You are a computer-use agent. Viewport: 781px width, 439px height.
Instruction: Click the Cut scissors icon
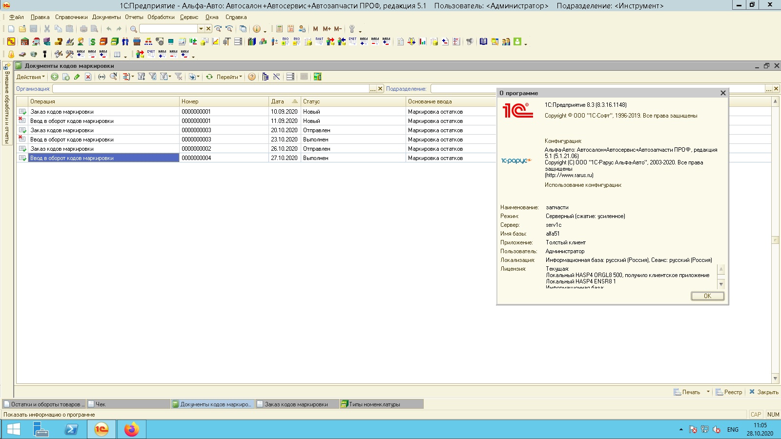[x=47, y=29]
